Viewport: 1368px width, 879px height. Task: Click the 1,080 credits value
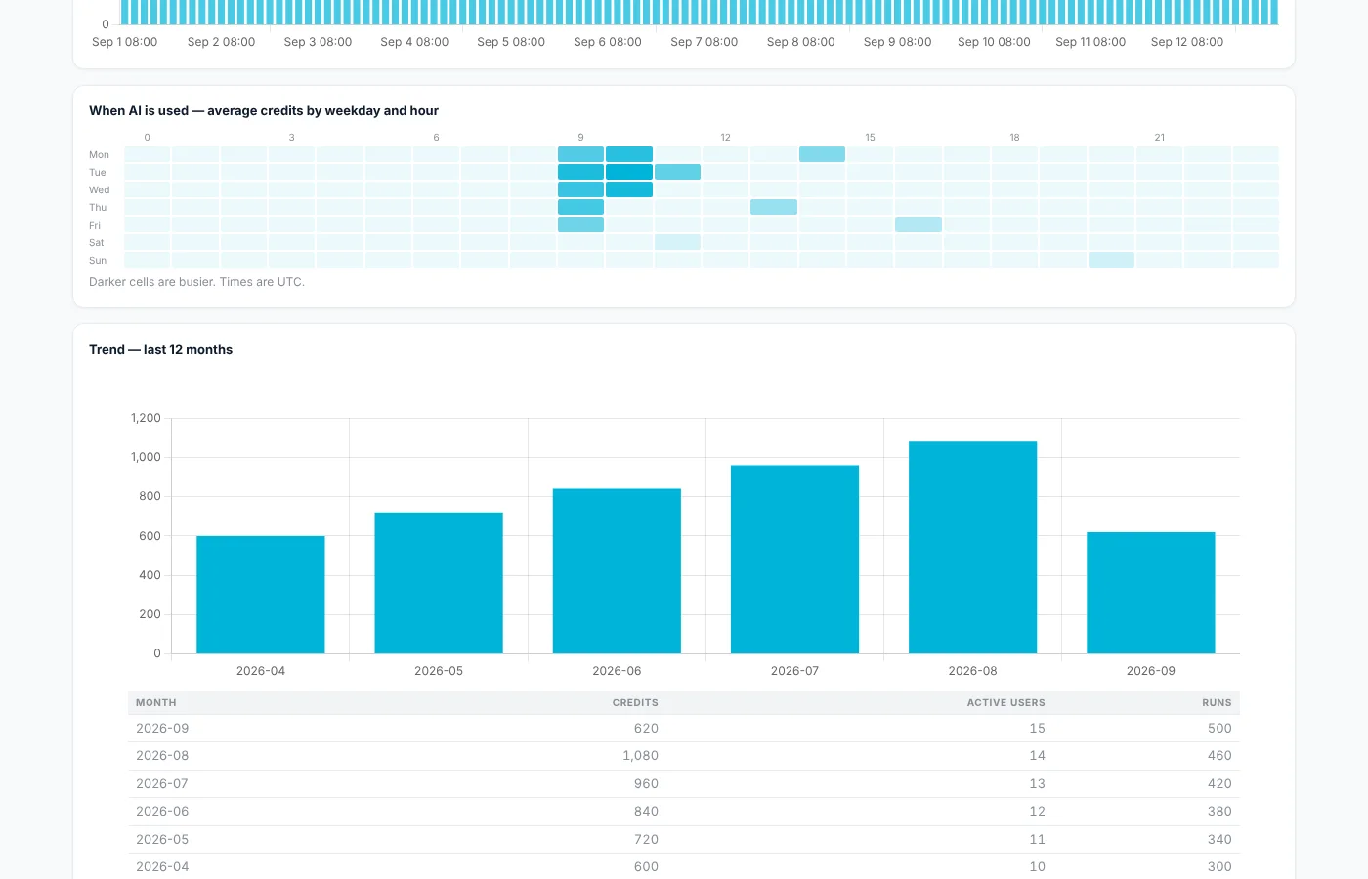pyautogui.click(x=640, y=756)
